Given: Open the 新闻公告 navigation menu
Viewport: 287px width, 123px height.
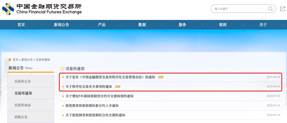Looking at the screenshot, I should [61, 24].
